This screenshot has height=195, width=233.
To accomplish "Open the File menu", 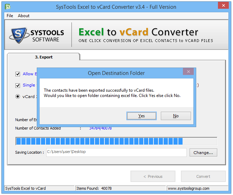I will pyautogui.click(x=10, y=16).
